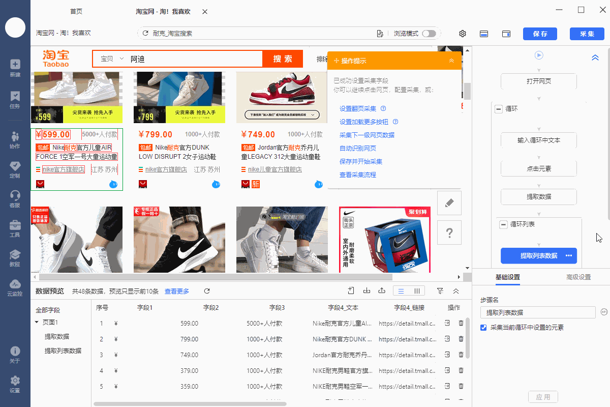Click the export icon in data preview toolbar
The image size is (610, 407).
tap(382, 291)
